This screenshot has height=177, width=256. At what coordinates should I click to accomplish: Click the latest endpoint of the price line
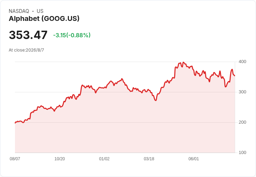pyautogui.click(x=235, y=76)
